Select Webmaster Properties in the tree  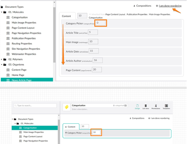(x=24, y=54)
